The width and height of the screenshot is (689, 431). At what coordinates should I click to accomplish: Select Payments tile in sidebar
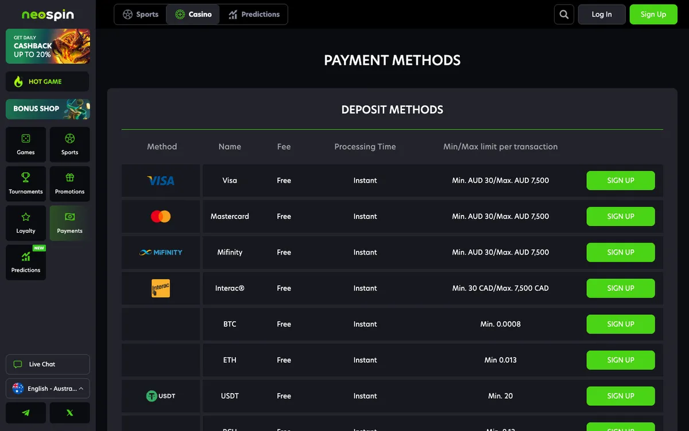69,223
